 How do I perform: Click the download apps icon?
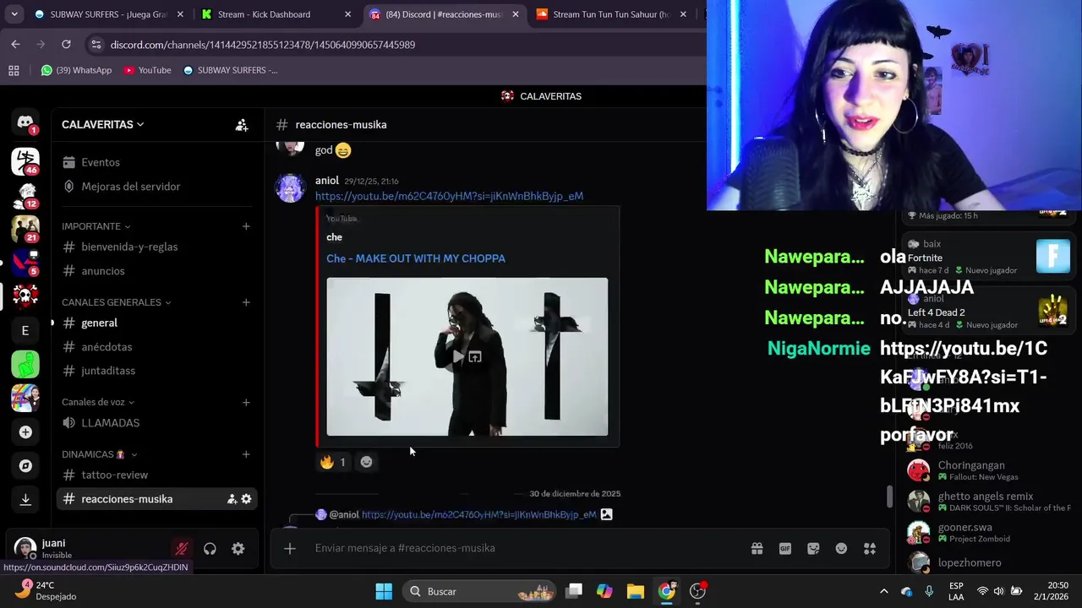point(25,500)
